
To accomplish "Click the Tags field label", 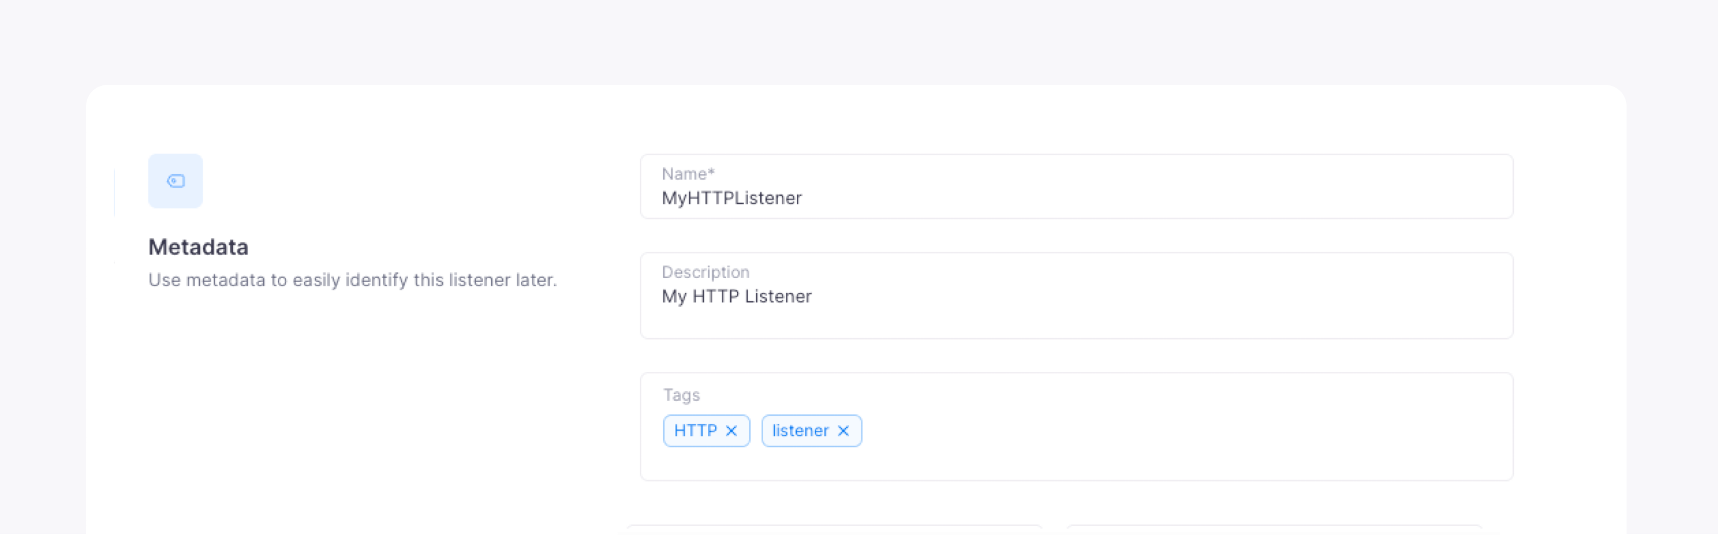I will [681, 395].
